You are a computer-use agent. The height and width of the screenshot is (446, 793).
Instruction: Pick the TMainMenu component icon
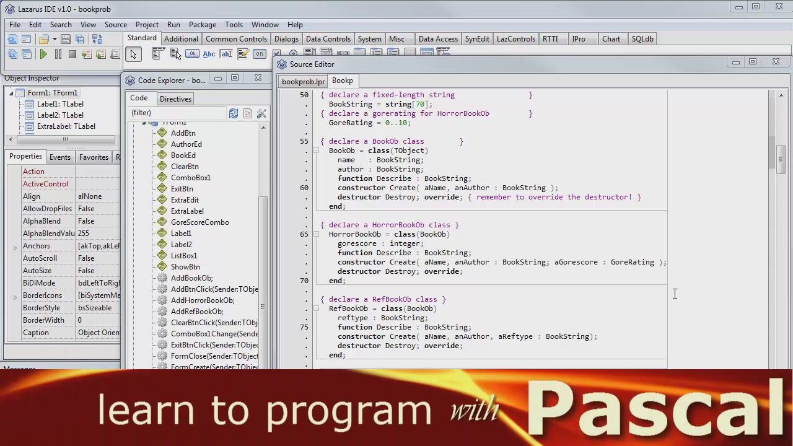point(157,55)
